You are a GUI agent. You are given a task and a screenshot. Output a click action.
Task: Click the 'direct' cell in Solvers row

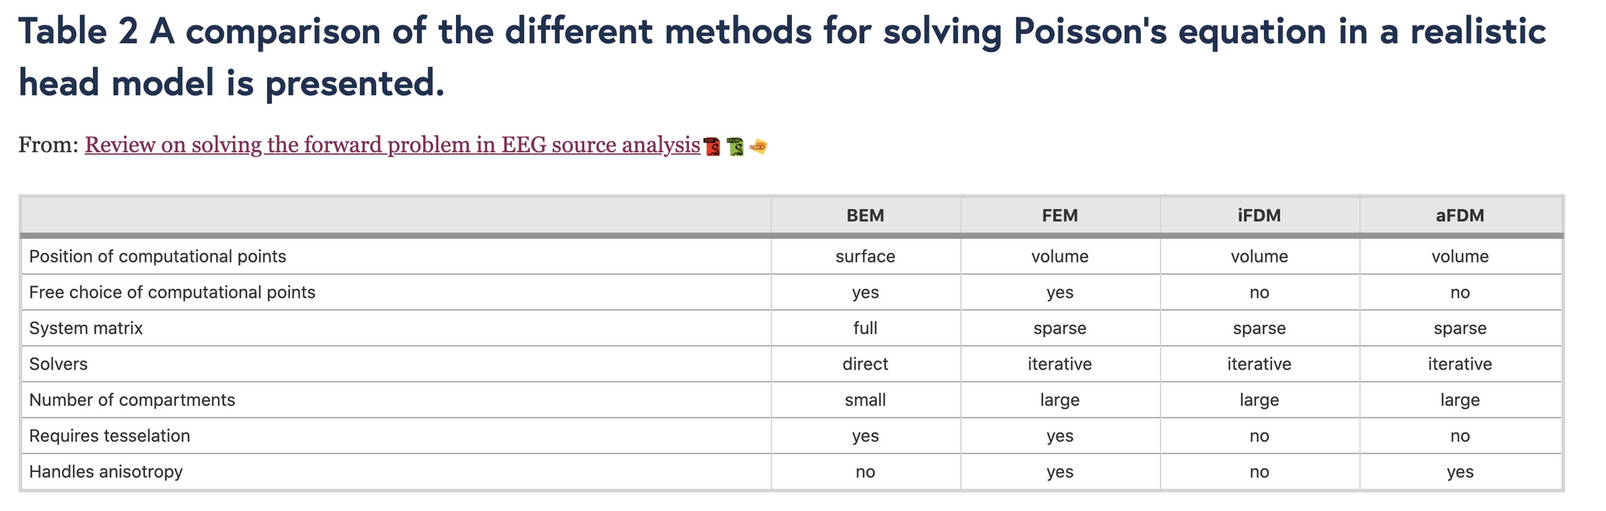865,364
